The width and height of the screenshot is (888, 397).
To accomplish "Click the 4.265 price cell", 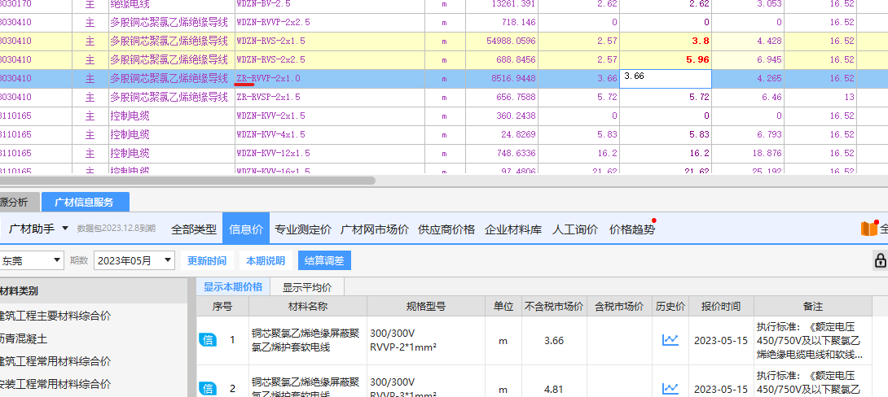I will point(748,78).
